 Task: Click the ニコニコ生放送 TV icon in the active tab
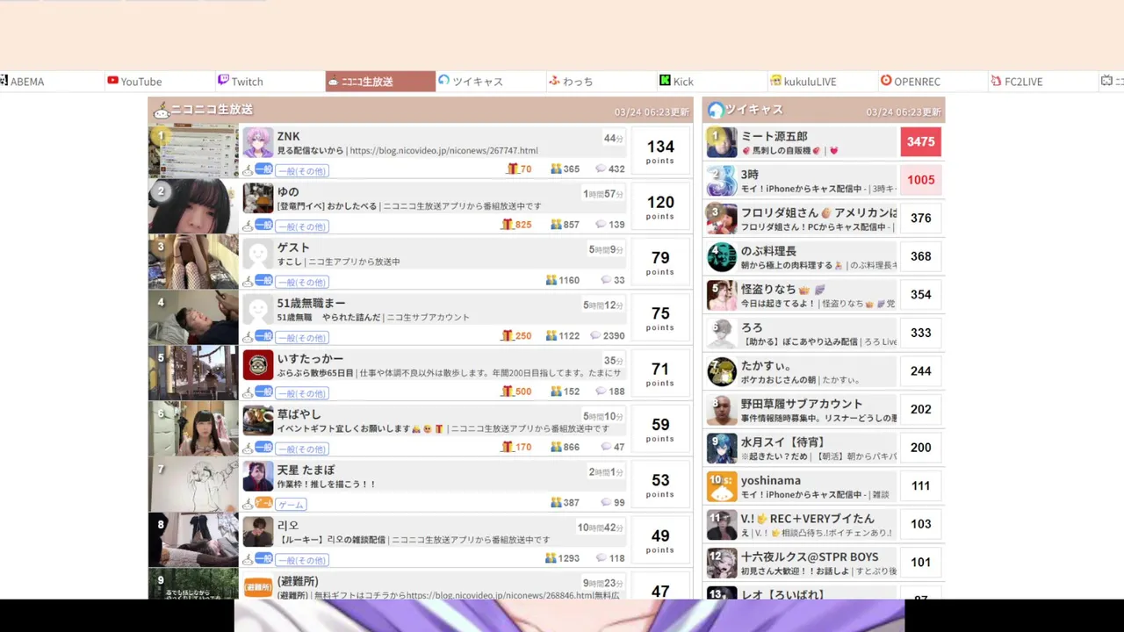pyautogui.click(x=333, y=82)
